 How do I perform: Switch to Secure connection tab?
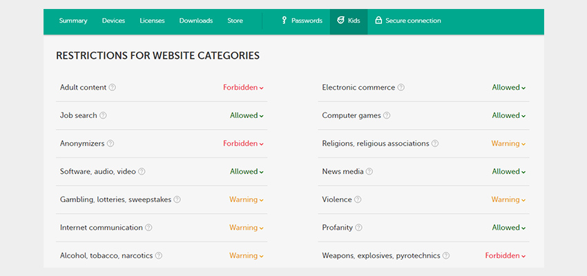408,21
